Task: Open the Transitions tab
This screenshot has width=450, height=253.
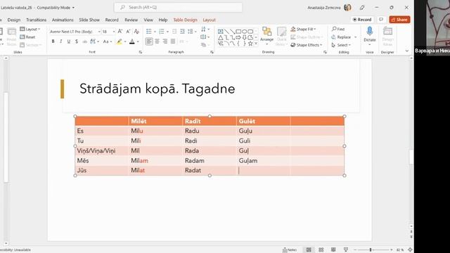Action: tap(36, 20)
